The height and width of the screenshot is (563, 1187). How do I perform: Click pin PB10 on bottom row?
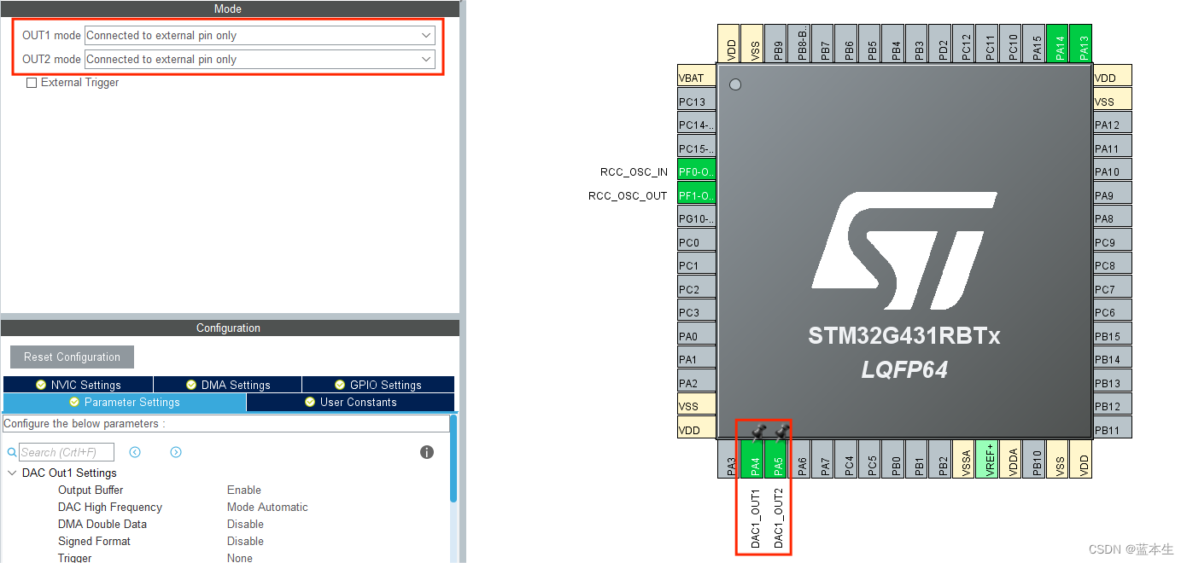pyautogui.click(x=1035, y=458)
